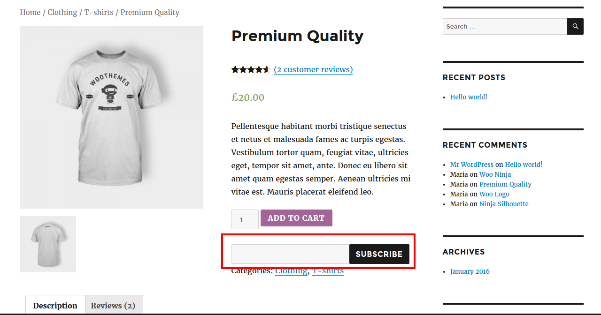Click the quantity number field
Image resolution: width=601 pixels, height=315 pixels.
[245, 219]
